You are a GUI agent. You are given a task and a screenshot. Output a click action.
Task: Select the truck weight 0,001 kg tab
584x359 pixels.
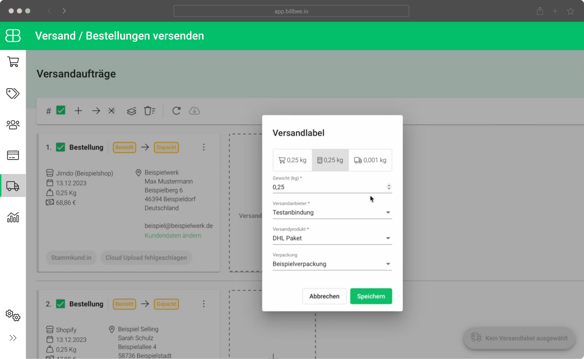(x=370, y=160)
